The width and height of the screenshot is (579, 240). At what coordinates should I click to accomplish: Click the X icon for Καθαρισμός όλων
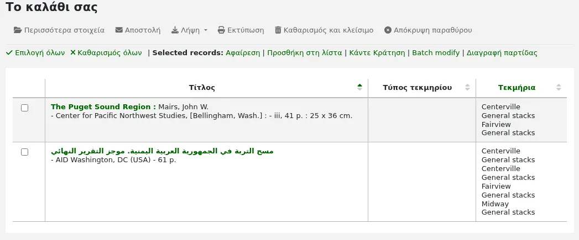point(73,53)
